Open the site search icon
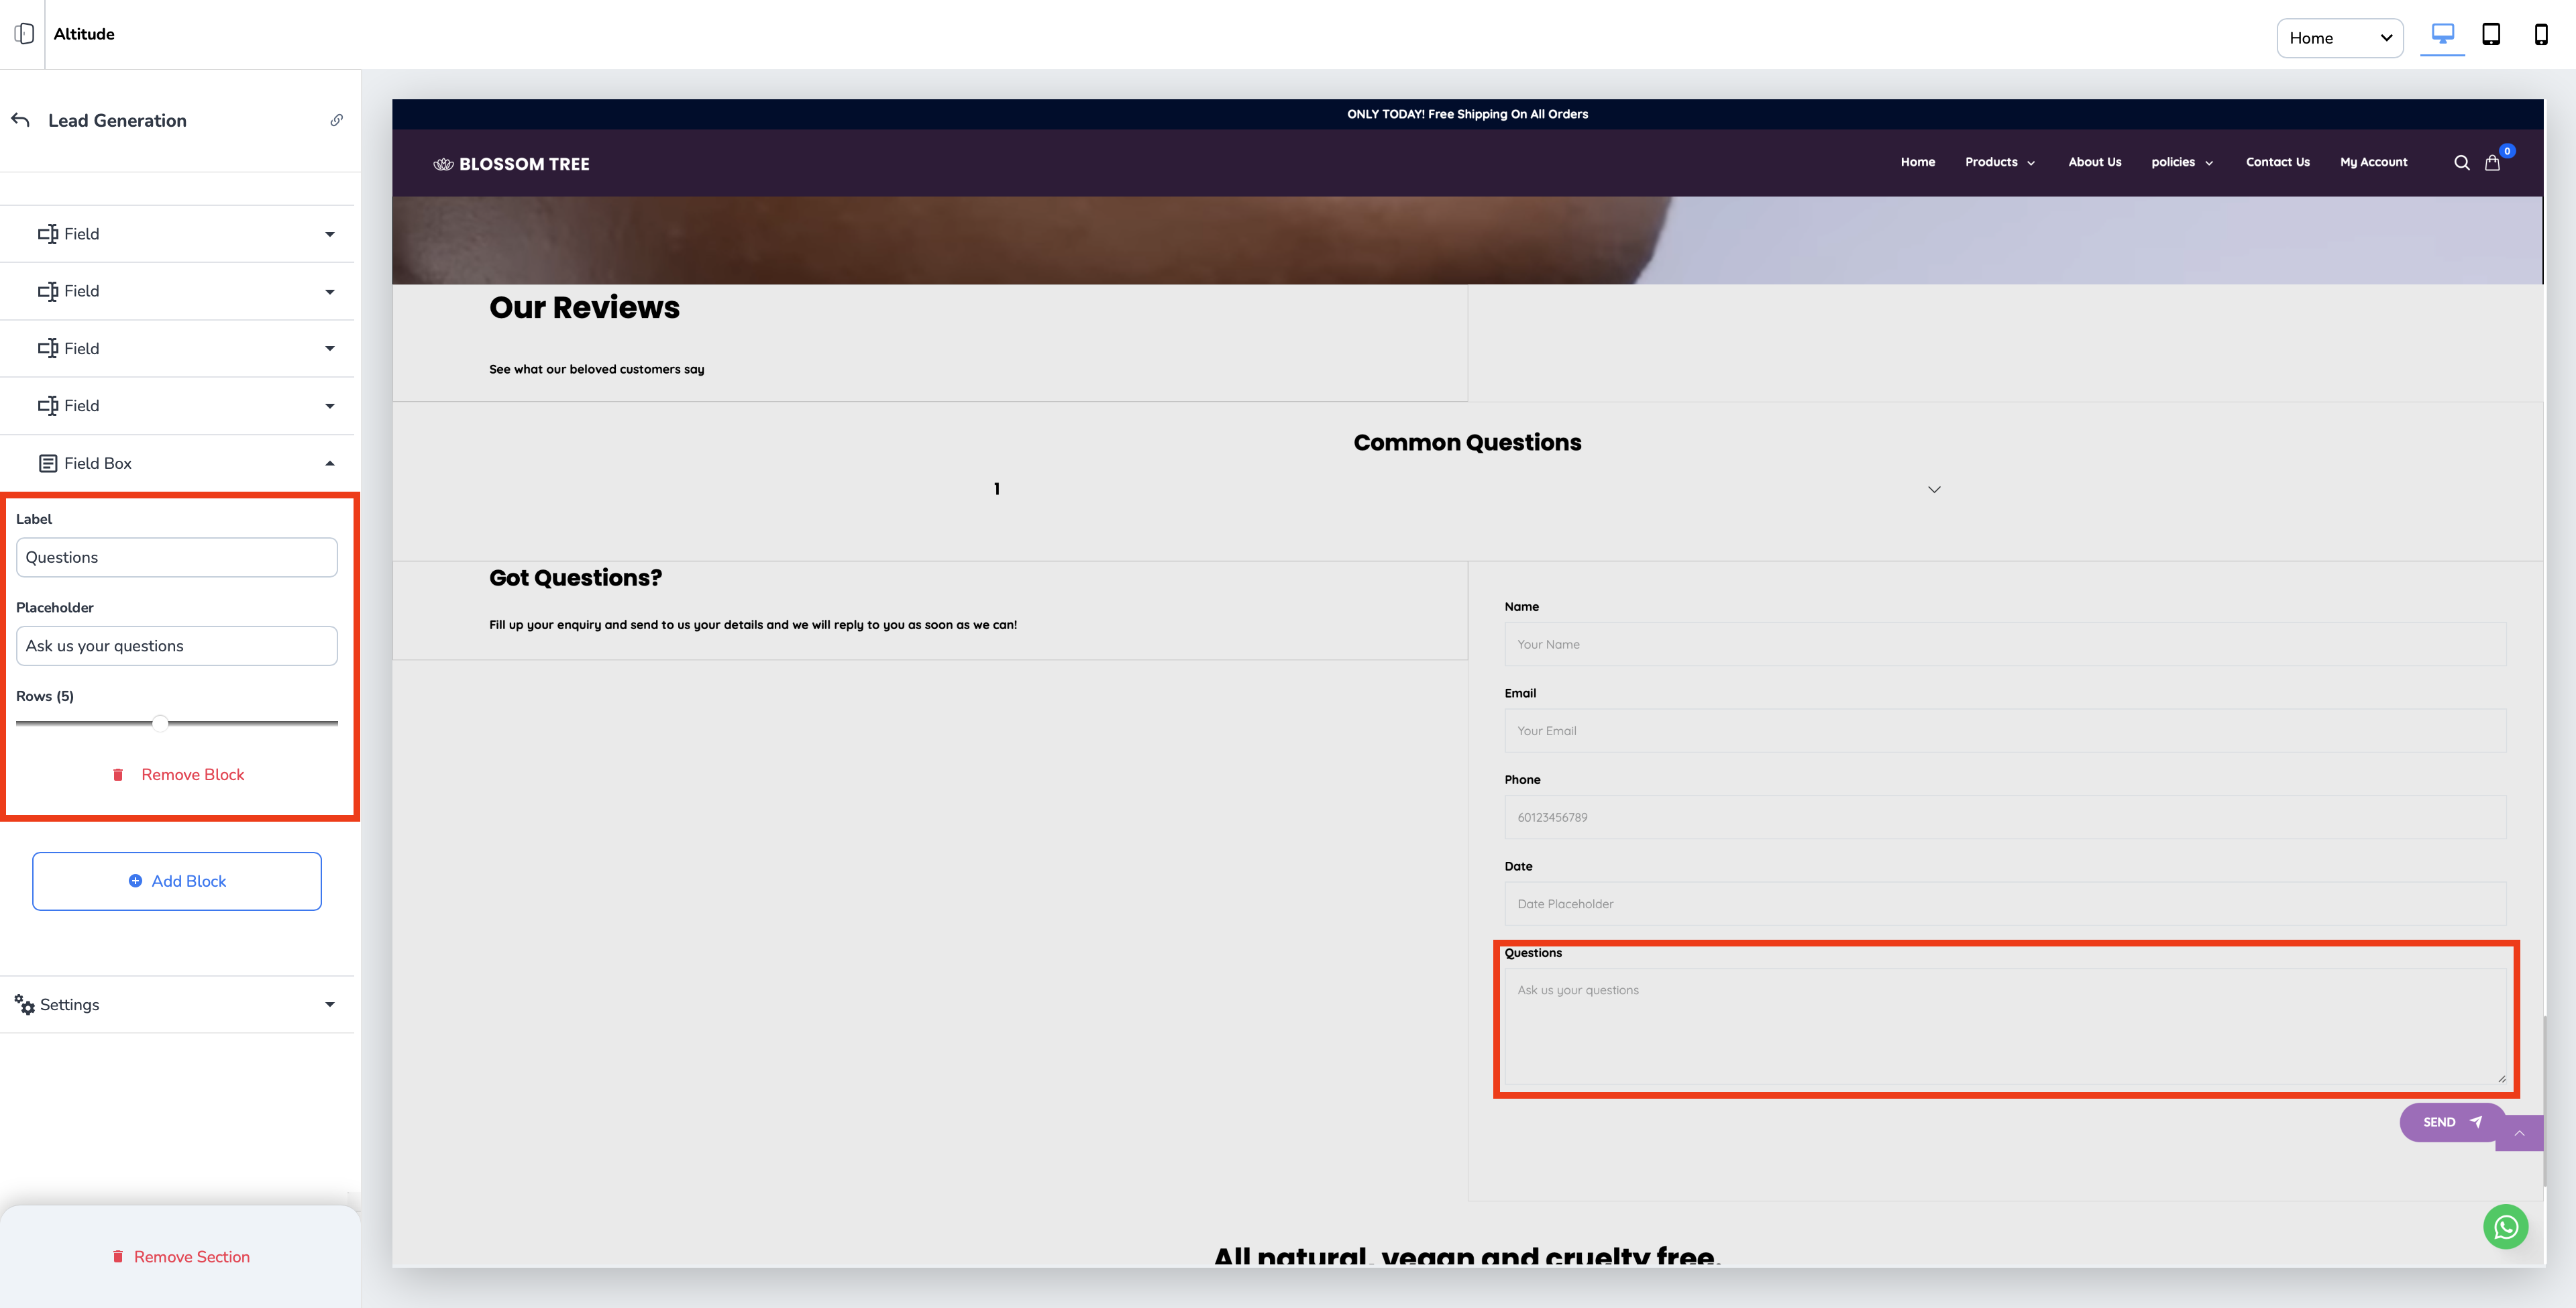 2461,163
